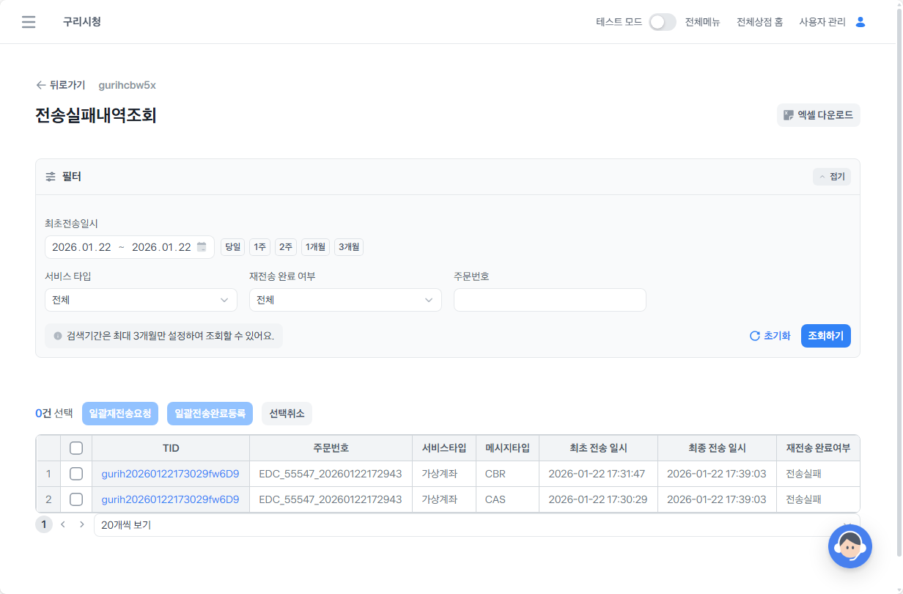Click the 메시지타입 column header

click(x=507, y=448)
